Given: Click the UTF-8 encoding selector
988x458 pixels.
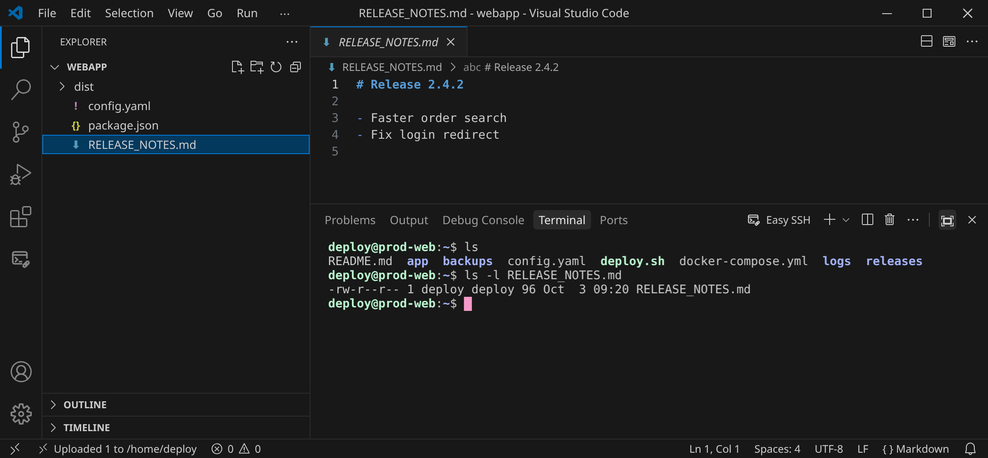Looking at the screenshot, I should [829, 449].
